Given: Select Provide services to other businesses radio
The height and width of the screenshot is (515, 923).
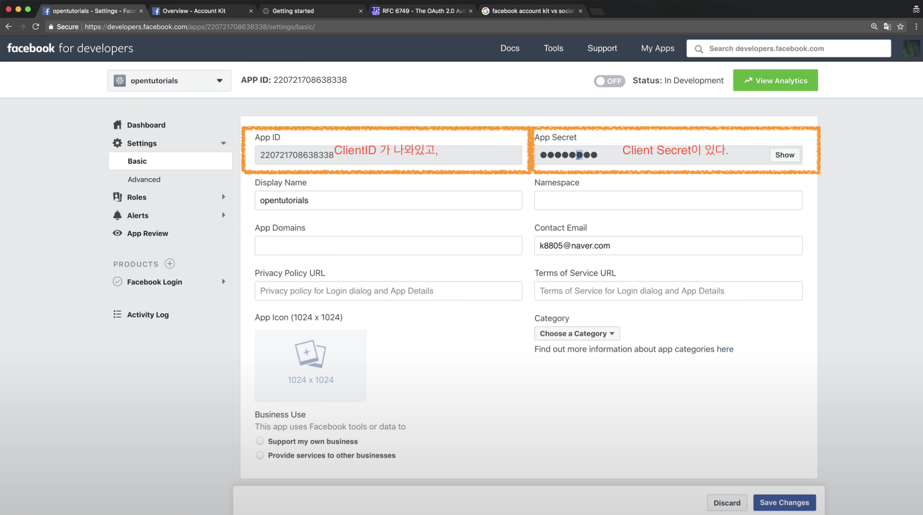Looking at the screenshot, I should point(260,455).
